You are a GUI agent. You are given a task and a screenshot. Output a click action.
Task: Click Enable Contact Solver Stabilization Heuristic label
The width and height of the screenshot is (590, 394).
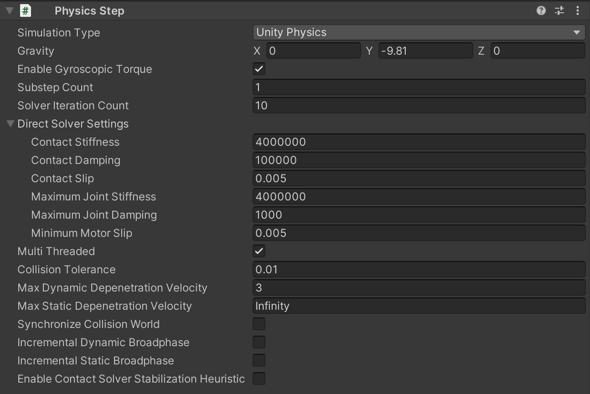tap(131, 379)
